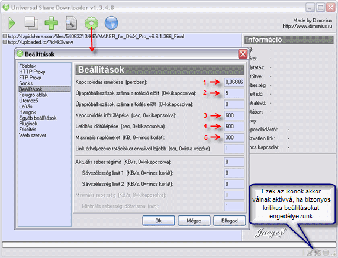
Task: Click the blue globe toolbar icon
Action: (111, 23)
